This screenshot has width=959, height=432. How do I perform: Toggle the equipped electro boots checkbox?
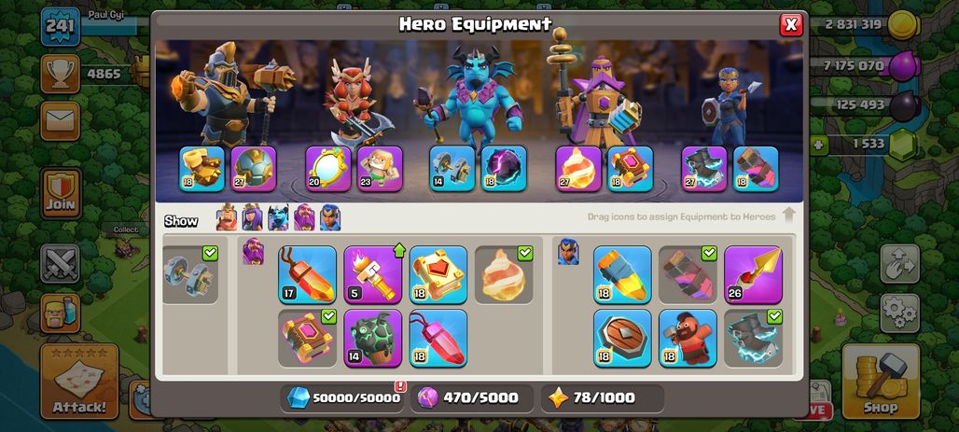[x=774, y=316]
